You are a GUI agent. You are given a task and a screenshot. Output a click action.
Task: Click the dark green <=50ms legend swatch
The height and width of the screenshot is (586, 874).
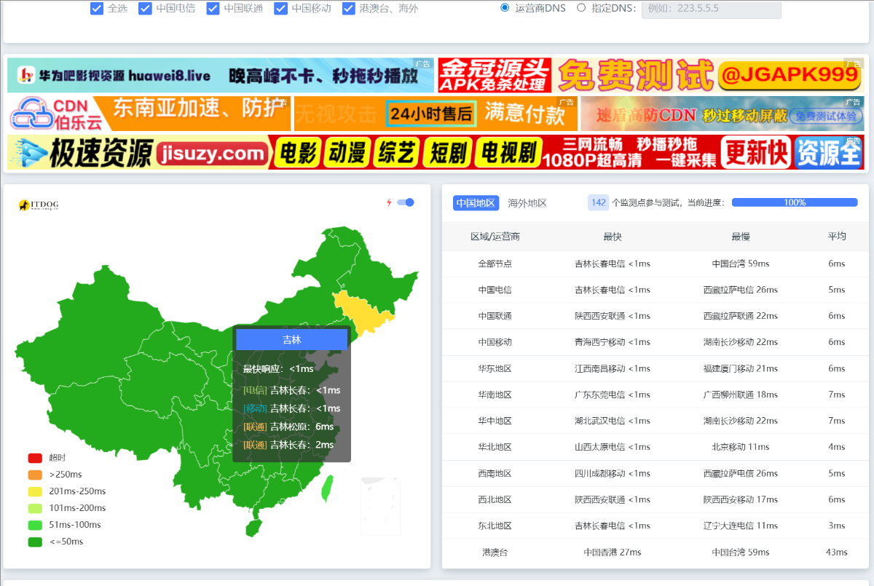(35, 542)
